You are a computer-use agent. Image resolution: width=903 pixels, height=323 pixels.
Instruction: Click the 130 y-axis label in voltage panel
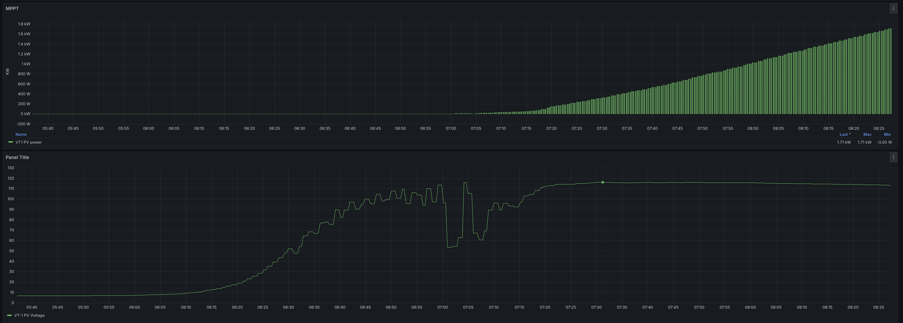pos(10,168)
